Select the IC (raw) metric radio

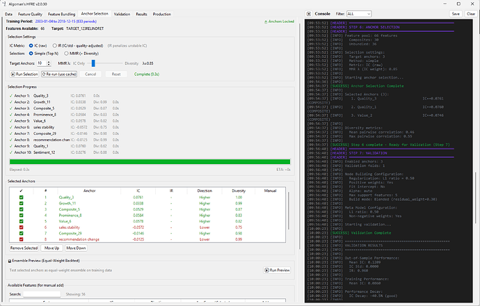[31, 46]
